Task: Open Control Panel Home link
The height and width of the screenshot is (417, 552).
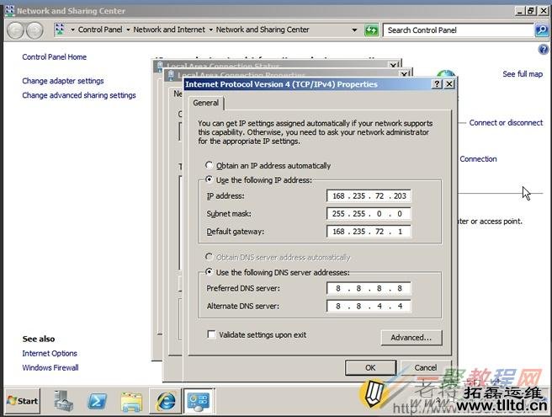Action: [54, 57]
